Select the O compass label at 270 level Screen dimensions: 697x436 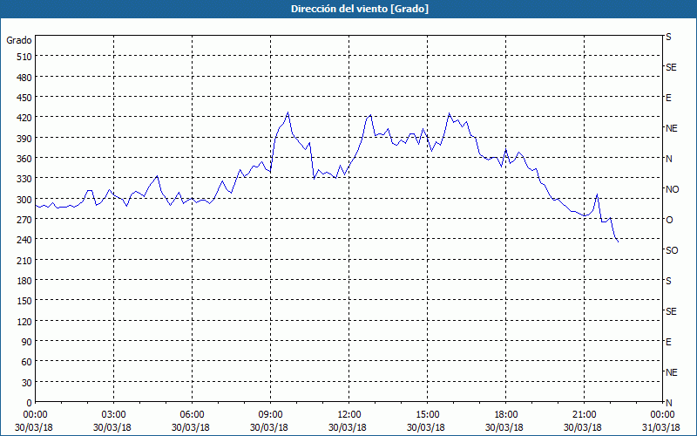669,220
